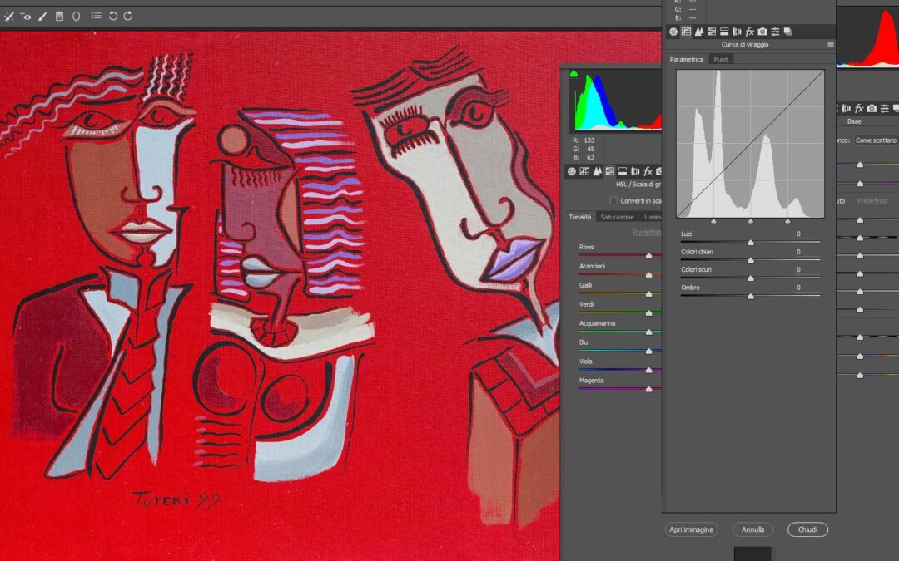The height and width of the screenshot is (561, 899).
Task: Select HSL icon in the HSL panel
Action: coord(610,171)
